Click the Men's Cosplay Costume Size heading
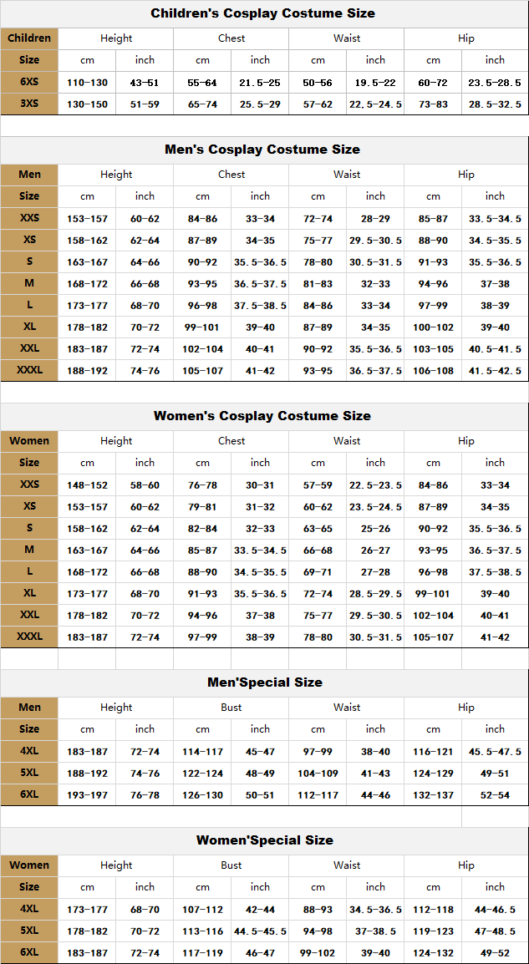The height and width of the screenshot is (964, 529). [x=262, y=150]
